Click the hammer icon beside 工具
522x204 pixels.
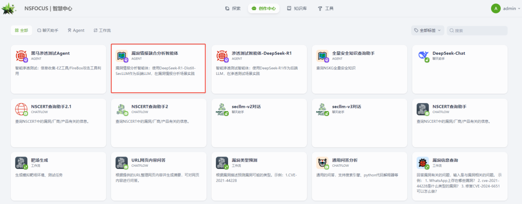point(320,9)
